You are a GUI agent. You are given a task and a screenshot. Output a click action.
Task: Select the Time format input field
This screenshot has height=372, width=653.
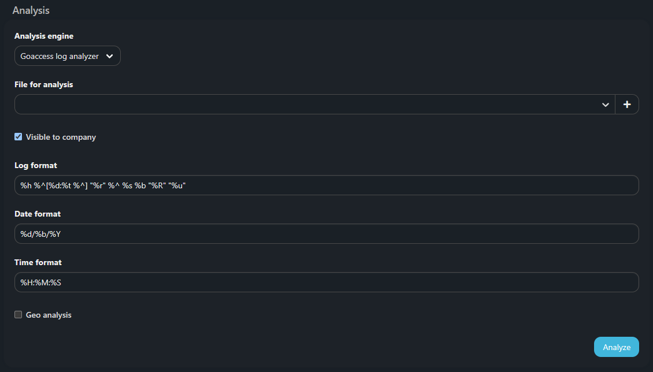coord(327,282)
